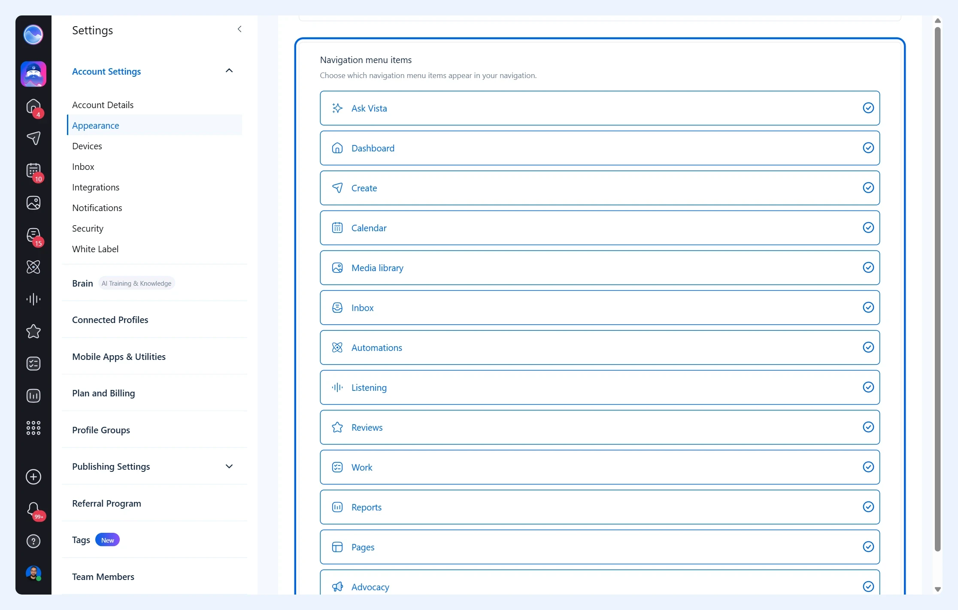
Task: Click the Reviews navigation item row
Action: tap(600, 427)
